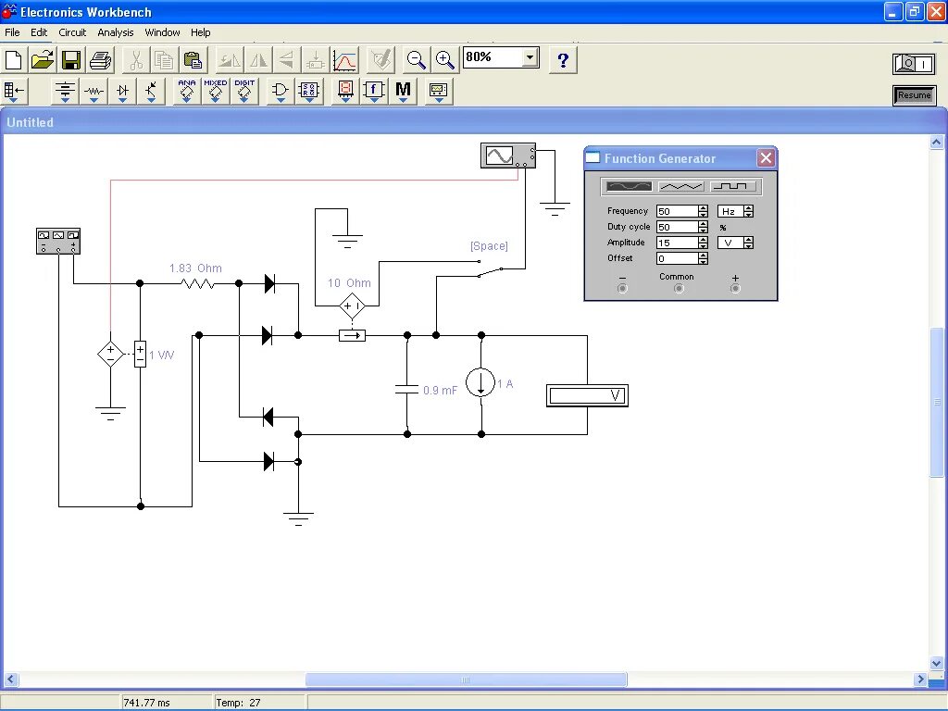Screen dimensions: 948x711
Task: Create a new circuit file
Action: (x=13, y=60)
